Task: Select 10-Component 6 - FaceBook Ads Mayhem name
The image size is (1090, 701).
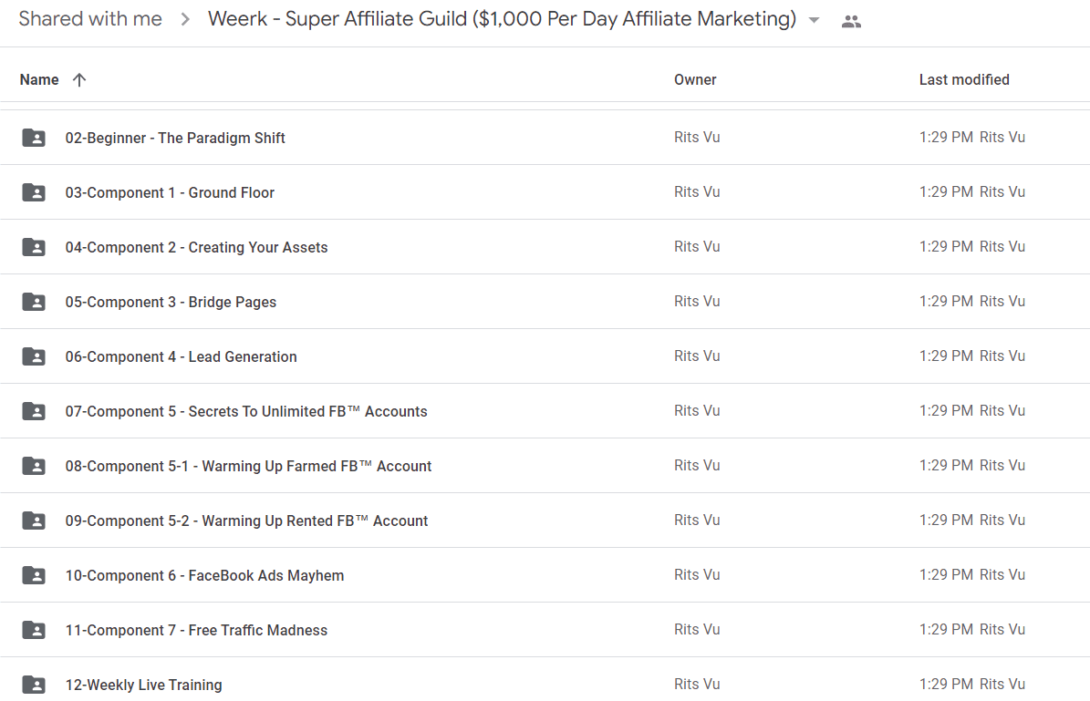Action: 204,575
